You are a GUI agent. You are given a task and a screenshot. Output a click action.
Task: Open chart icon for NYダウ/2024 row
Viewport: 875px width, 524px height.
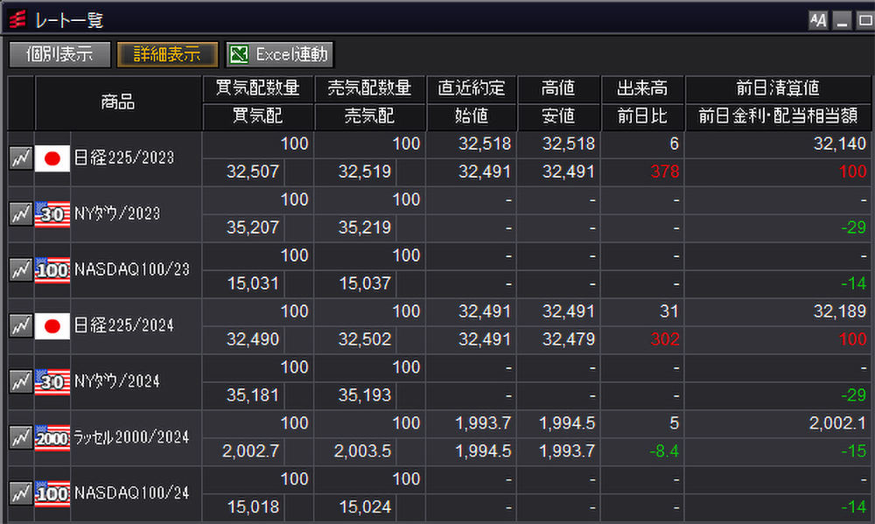coord(21,381)
